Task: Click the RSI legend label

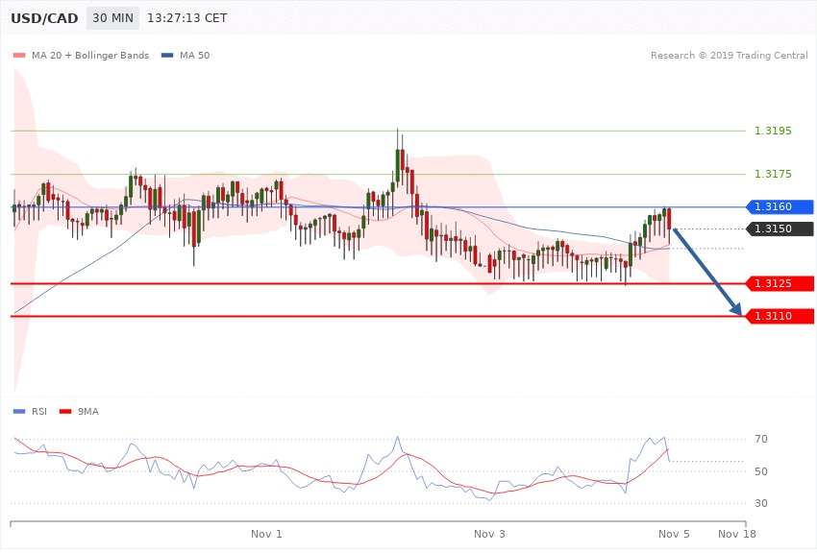Action: [39, 412]
